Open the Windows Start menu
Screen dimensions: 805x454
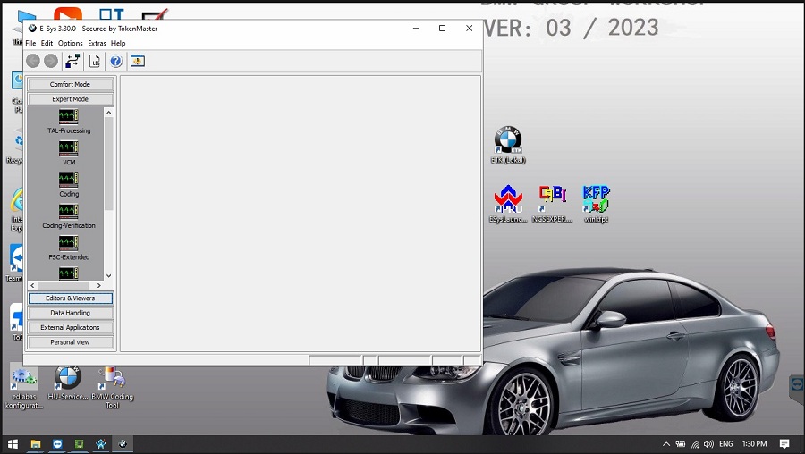pos(13,444)
